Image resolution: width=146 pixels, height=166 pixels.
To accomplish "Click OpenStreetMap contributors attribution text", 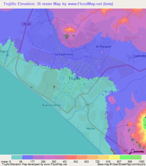I will (129, 164).
